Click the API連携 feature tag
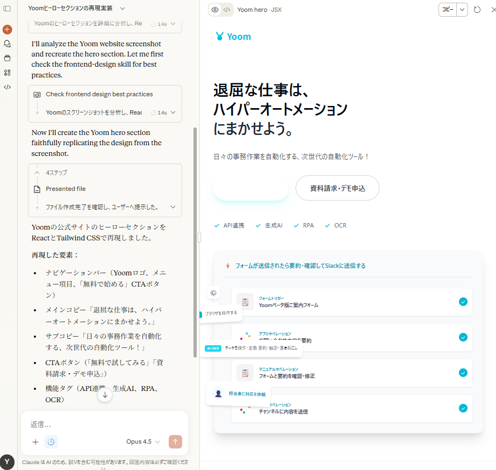 [229, 225]
